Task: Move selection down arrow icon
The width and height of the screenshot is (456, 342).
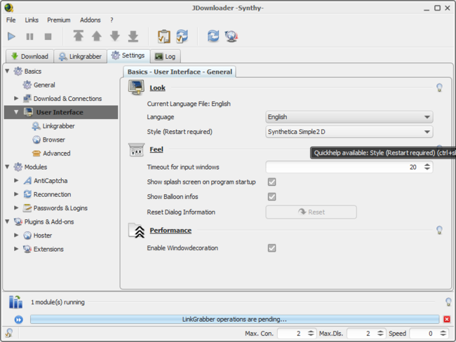Action: point(115,36)
